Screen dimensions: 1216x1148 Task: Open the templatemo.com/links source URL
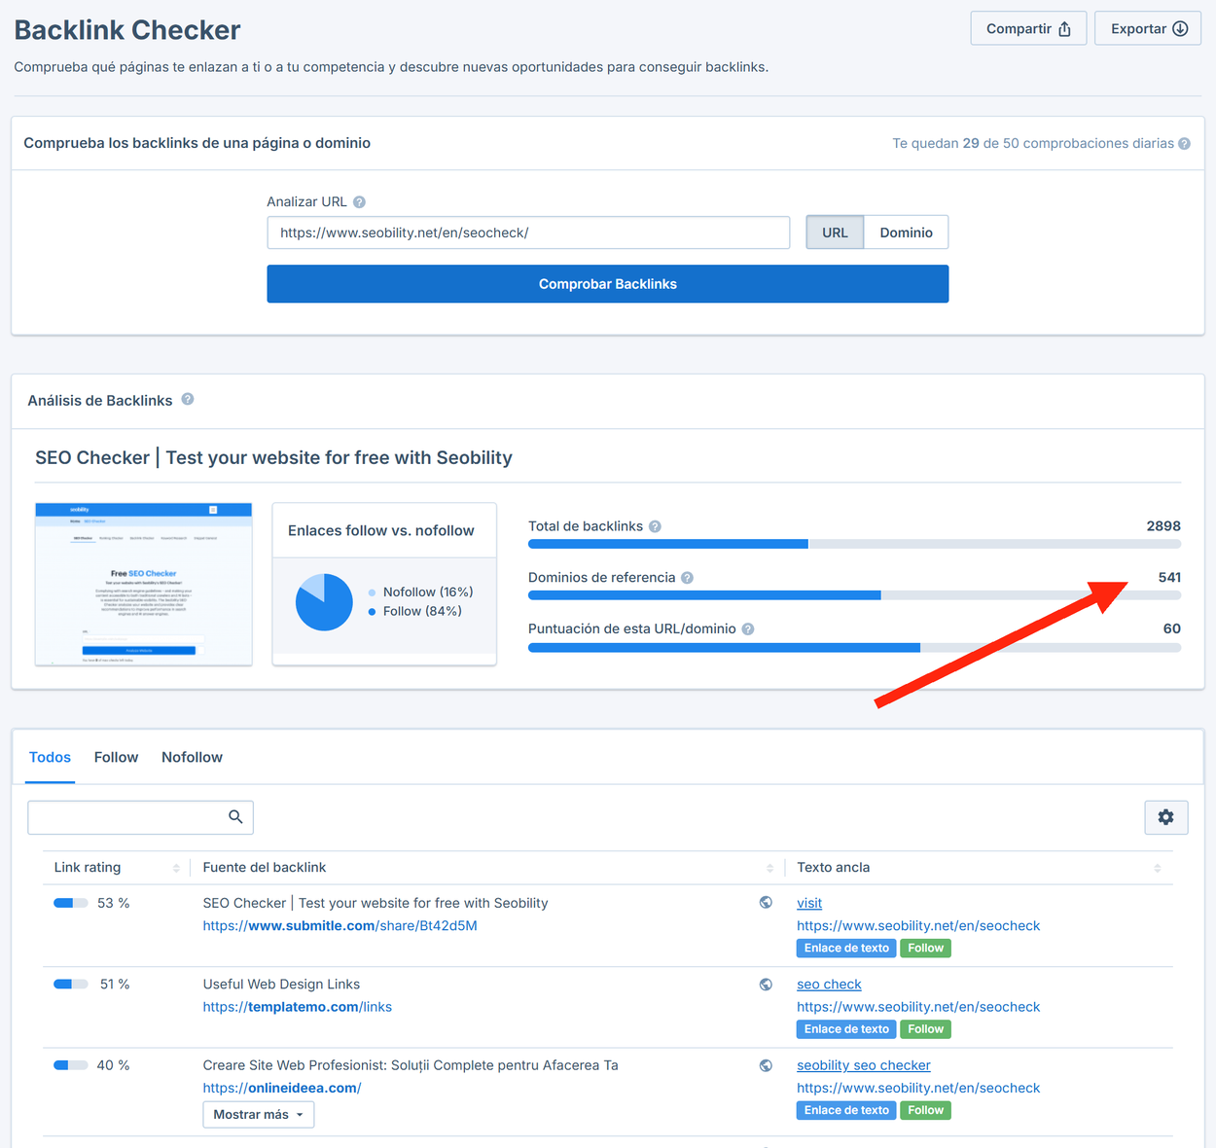[297, 1007]
